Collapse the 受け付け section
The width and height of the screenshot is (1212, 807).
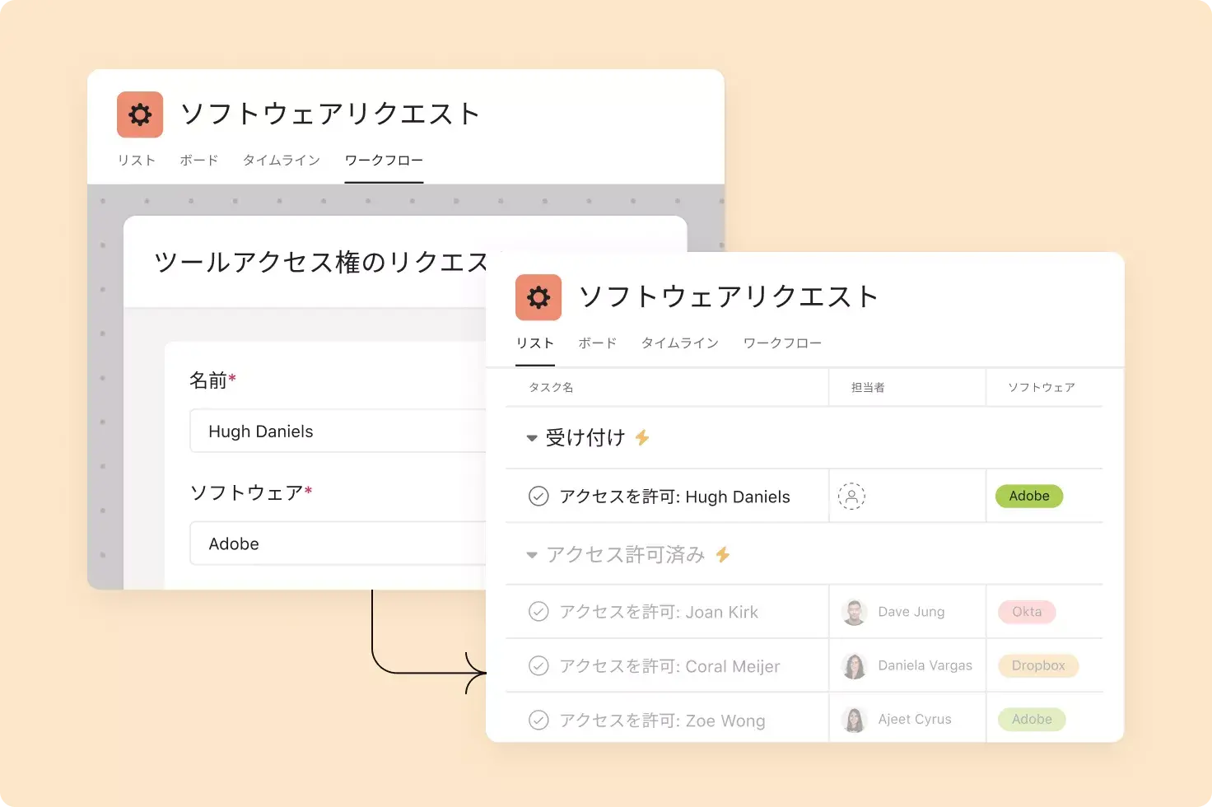pyautogui.click(x=532, y=439)
